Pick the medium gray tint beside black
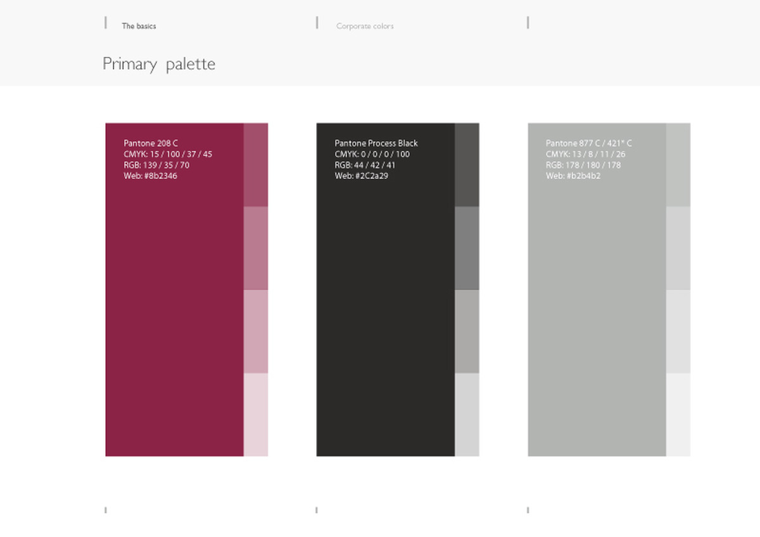Screen dimensions: 760x537 pyautogui.click(x=467, y=248)
